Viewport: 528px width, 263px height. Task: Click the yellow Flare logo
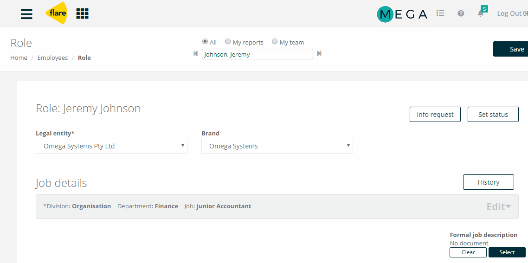[56, 13]
